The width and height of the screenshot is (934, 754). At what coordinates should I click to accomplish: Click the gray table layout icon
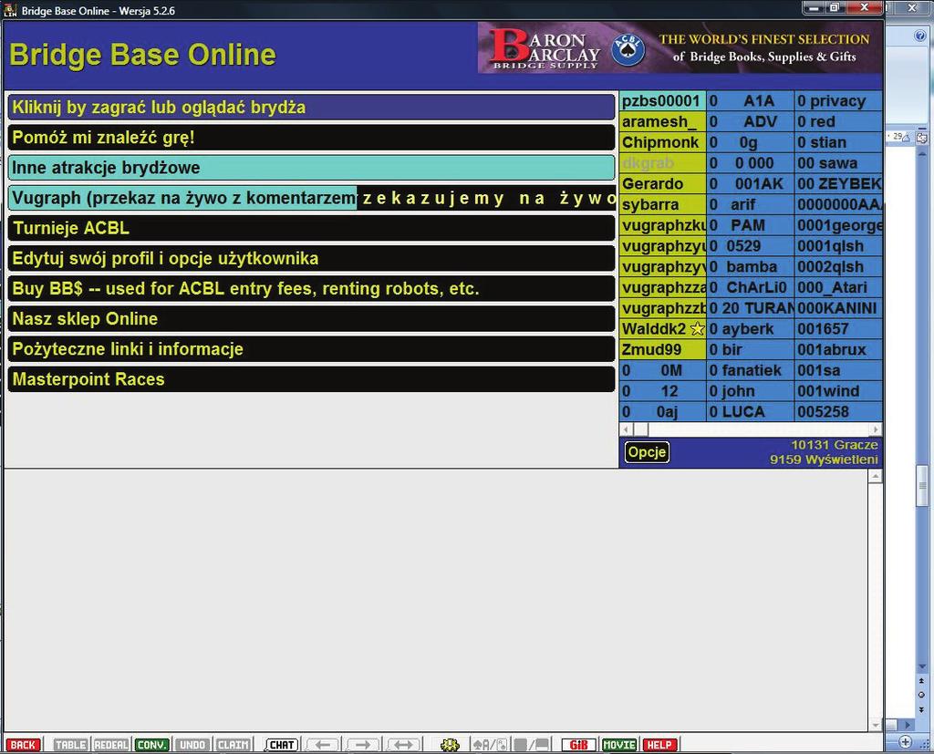pyautogui.click(x=532, y=745)
